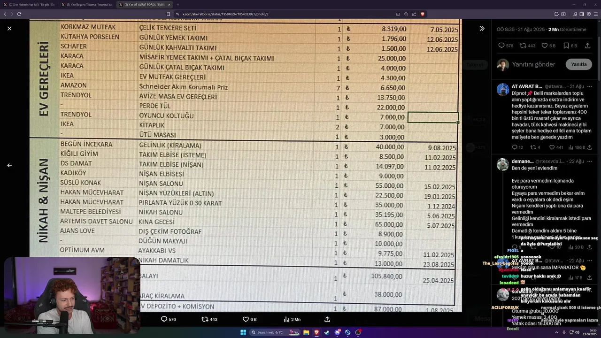Show hidden system tray icons

[x=556, y=332]
